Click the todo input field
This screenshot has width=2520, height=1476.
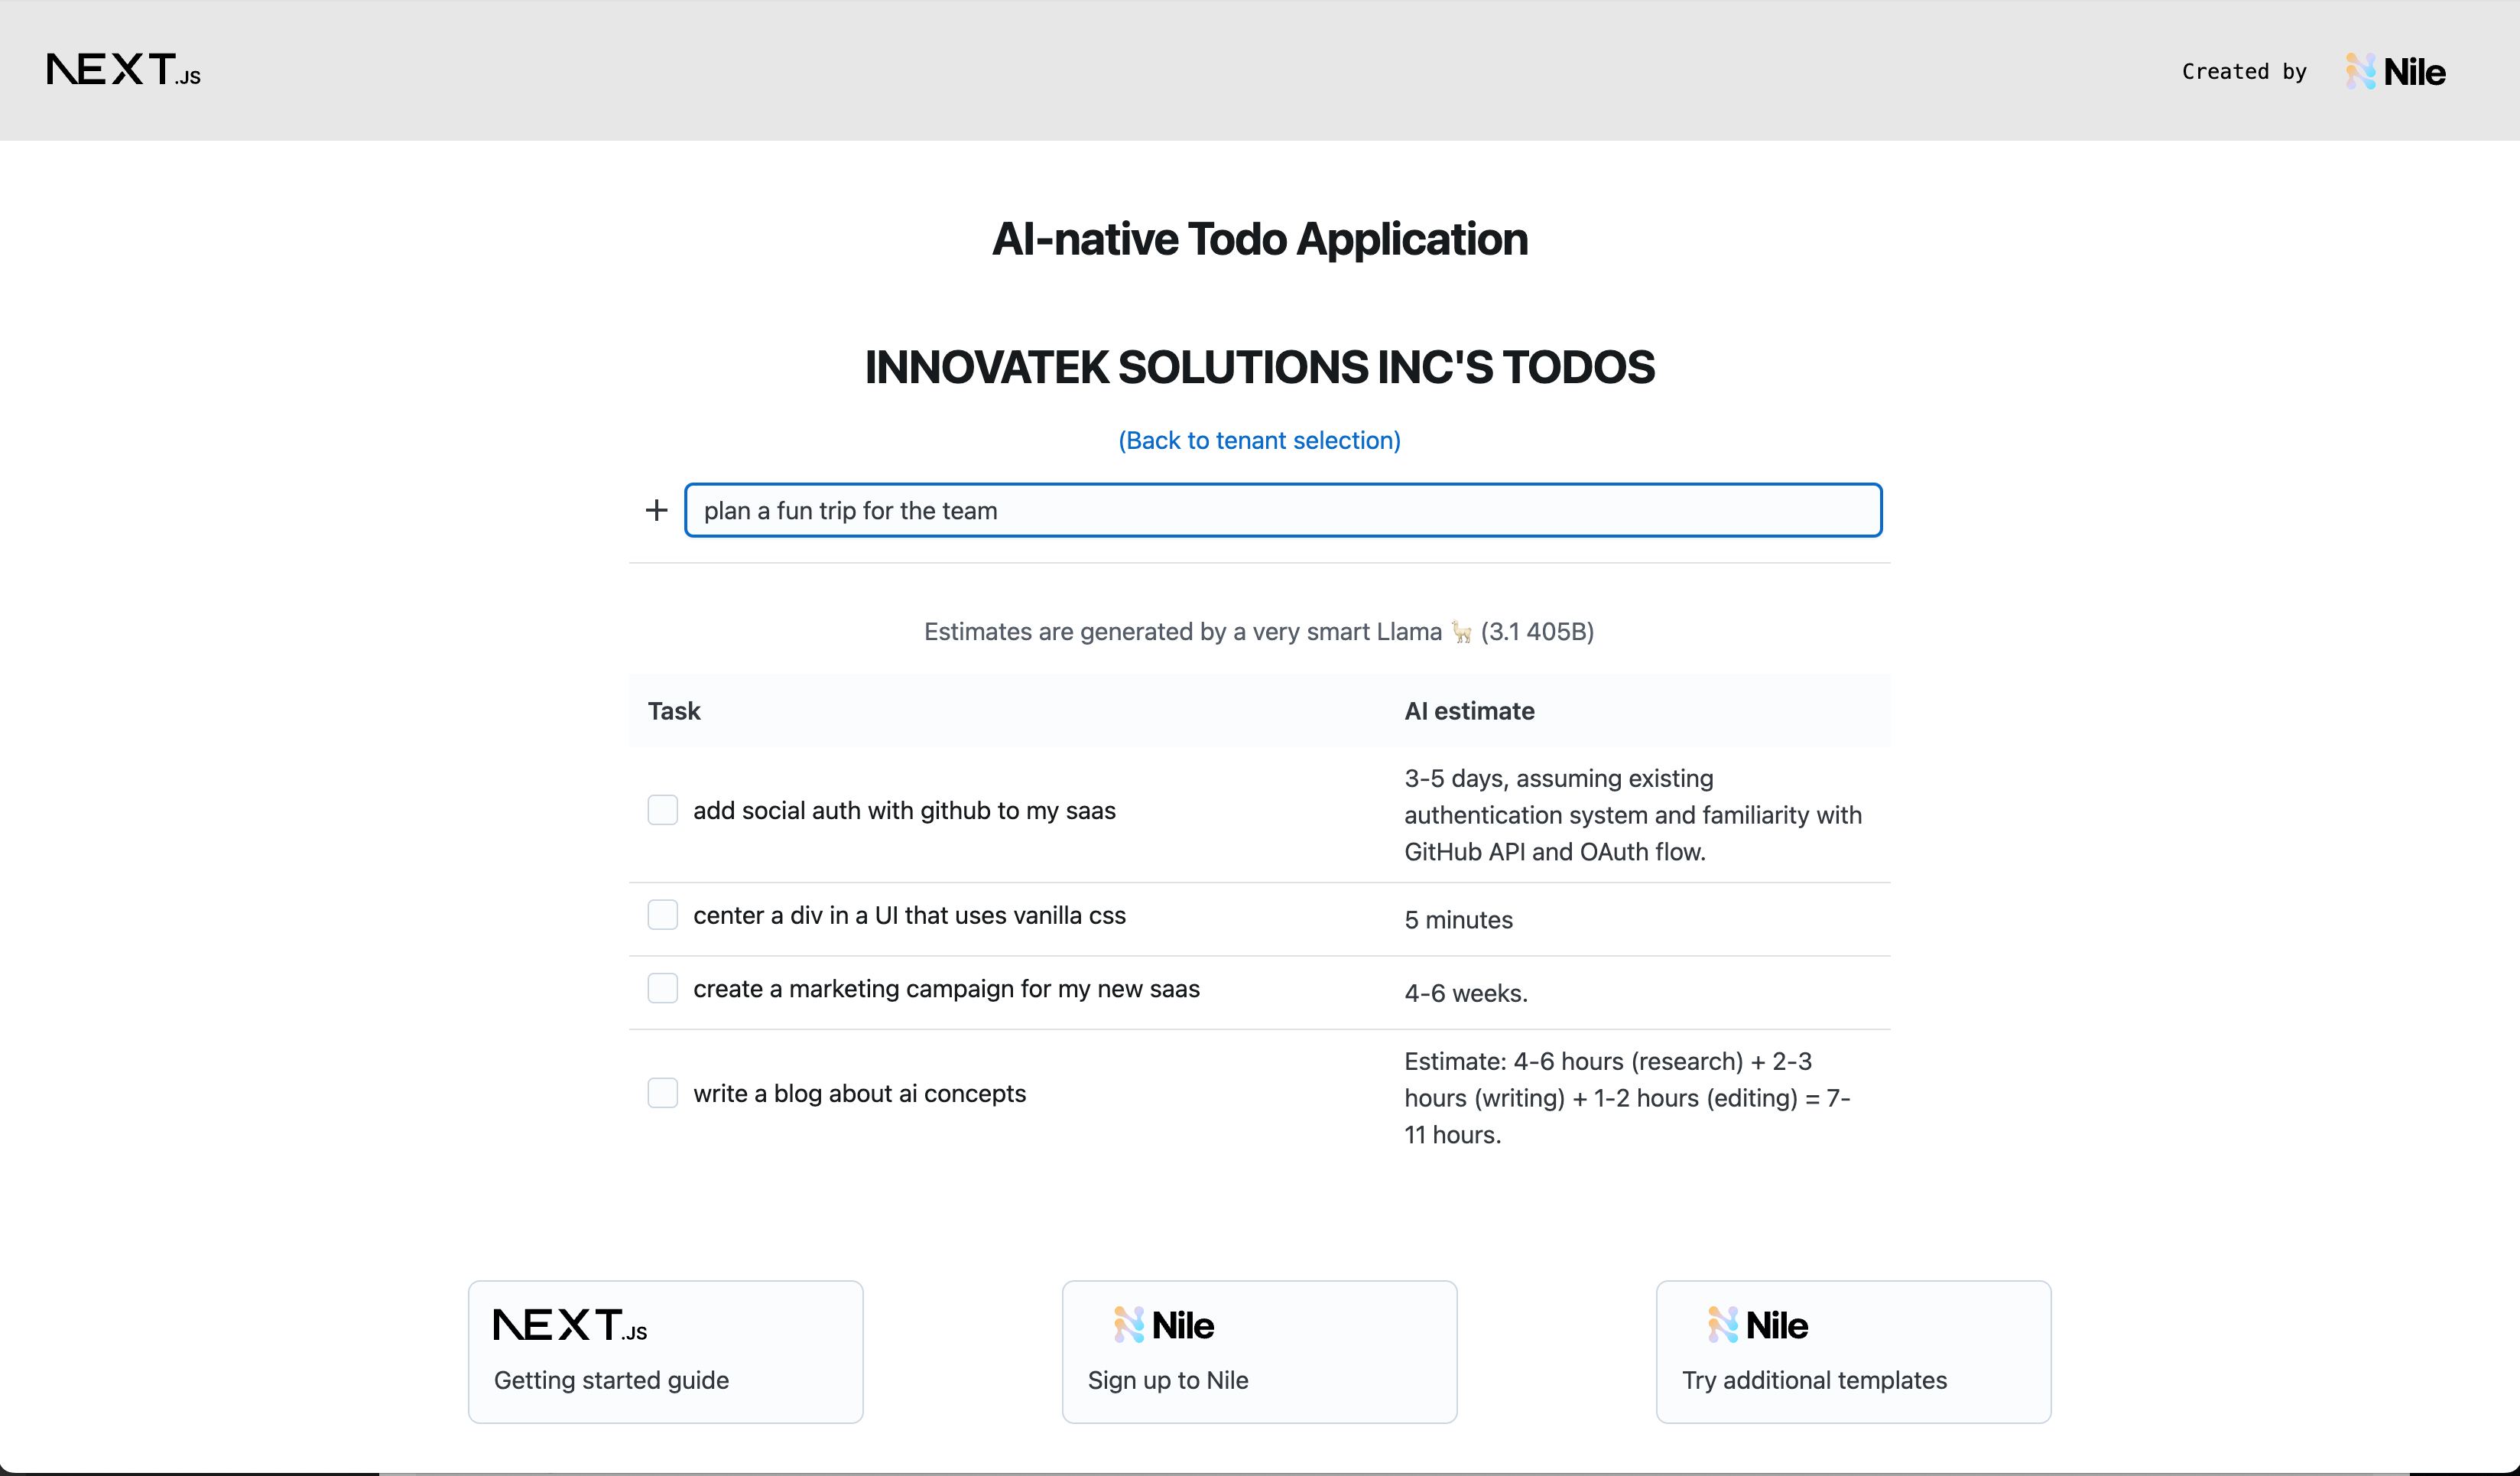[1282, 509]
